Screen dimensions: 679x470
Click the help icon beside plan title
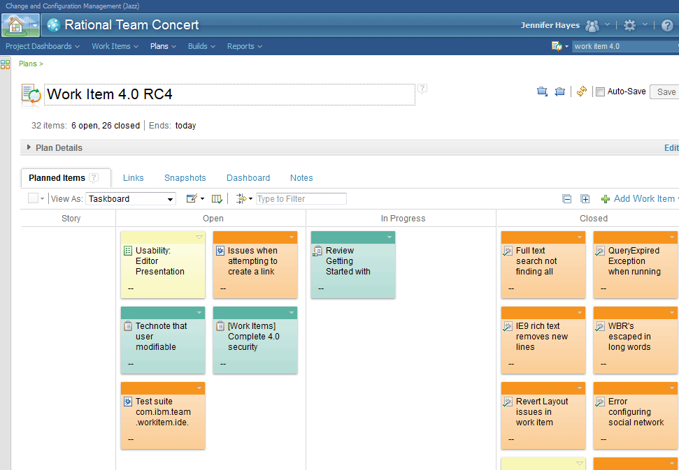coord(422,89)
